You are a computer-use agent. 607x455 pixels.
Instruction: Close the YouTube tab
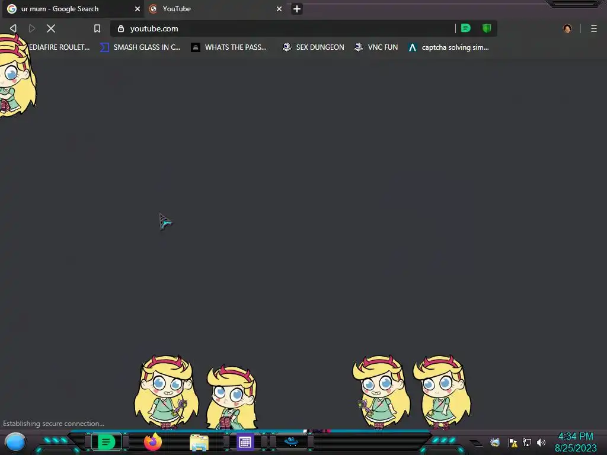(279, 9)
